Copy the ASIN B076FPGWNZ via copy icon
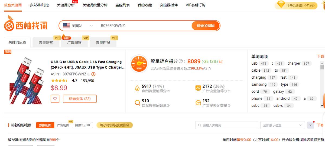The width and height of the screenshot is (325, 146). pos(89,74)
